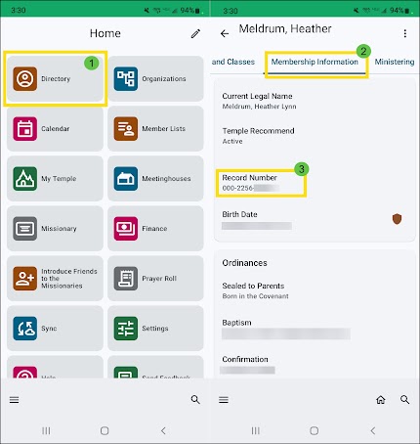Switch to Membership Information tab
This screenshot has height=444, width=420.
(x=315, y=62)
